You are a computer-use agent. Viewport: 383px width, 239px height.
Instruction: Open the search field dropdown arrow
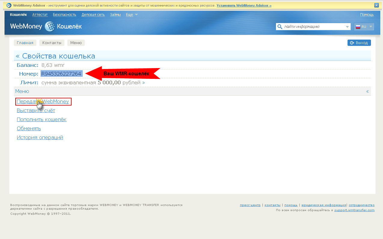pyautogui.click(x=348, y=27)
